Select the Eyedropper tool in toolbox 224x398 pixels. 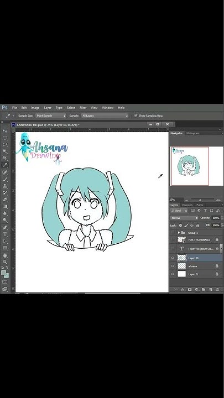click(5, 165)
